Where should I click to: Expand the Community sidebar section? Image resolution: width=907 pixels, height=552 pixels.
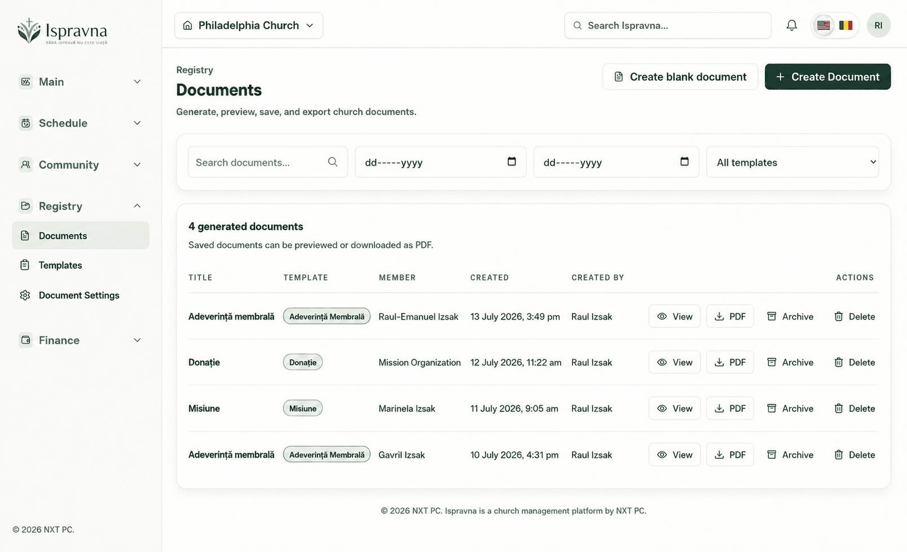click(81, 165)
